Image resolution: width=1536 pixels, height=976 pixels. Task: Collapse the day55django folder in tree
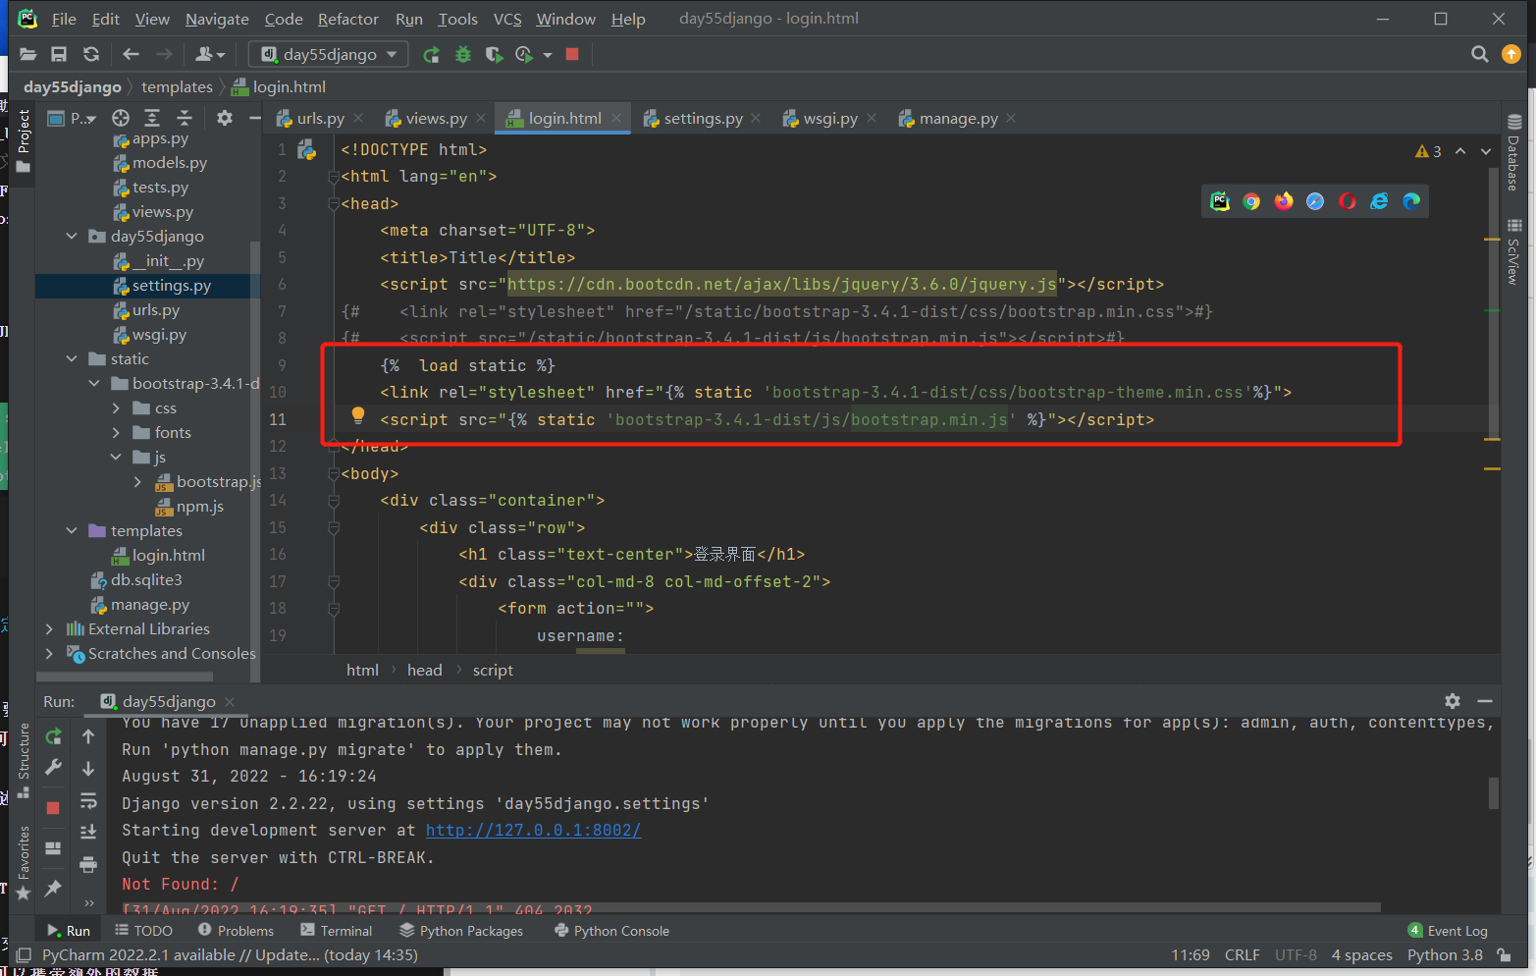(x=72, y=236)
